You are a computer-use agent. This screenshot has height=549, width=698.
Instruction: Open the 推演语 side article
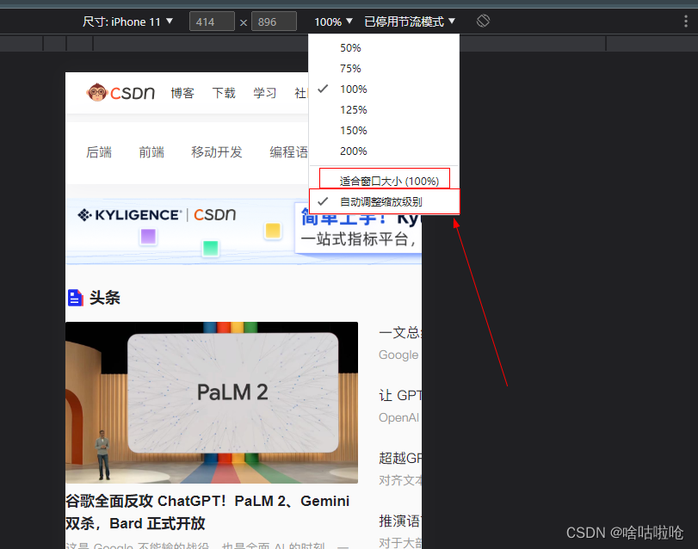(400, 521)
